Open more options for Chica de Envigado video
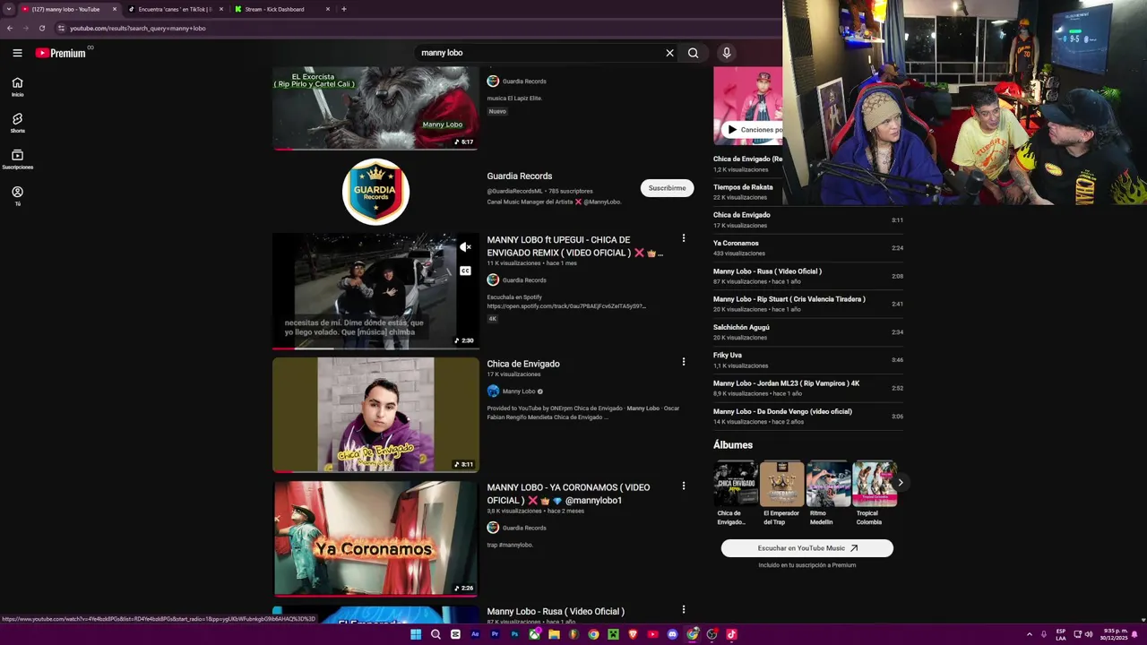This screenshot has width=1147, height=645. point(684,362)
